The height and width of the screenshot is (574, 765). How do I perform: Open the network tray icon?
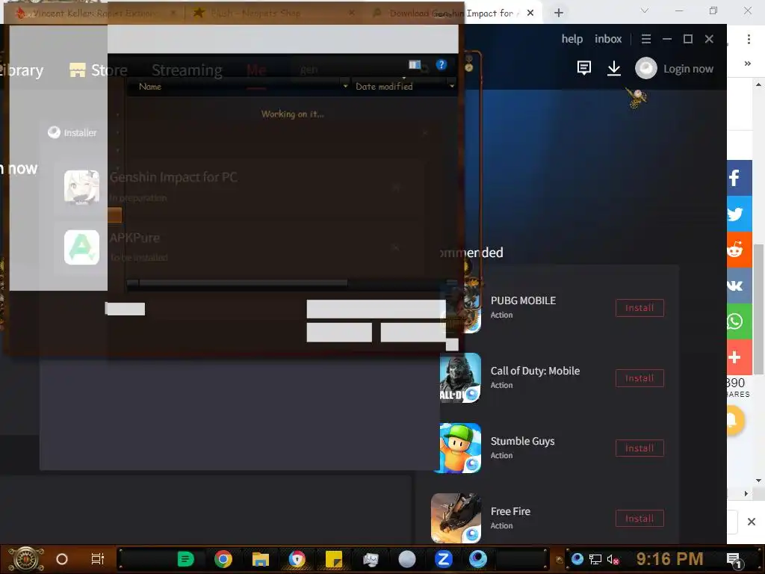tap(595, 559)
